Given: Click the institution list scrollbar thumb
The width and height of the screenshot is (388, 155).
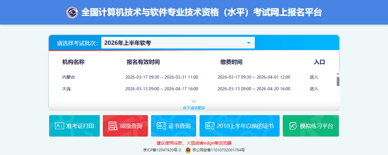Looking at the screenshot, I should 338,81.
